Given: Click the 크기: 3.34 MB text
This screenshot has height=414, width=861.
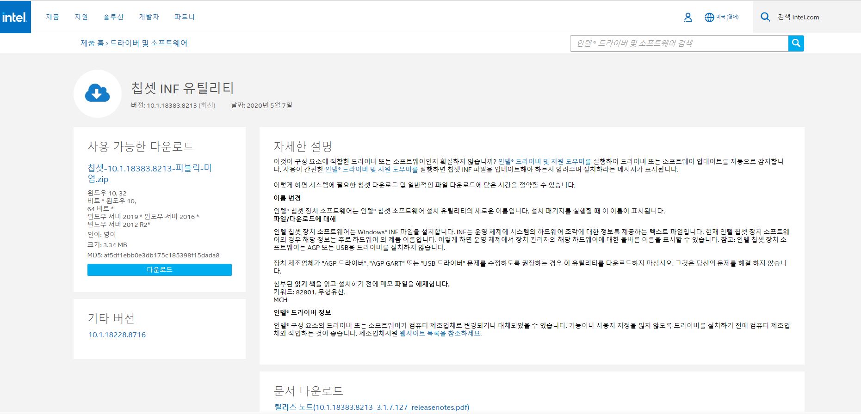Looking at the screenshot, I should (107, 245).
